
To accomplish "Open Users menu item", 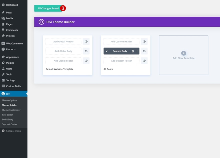I will click(x=13, y=68).
